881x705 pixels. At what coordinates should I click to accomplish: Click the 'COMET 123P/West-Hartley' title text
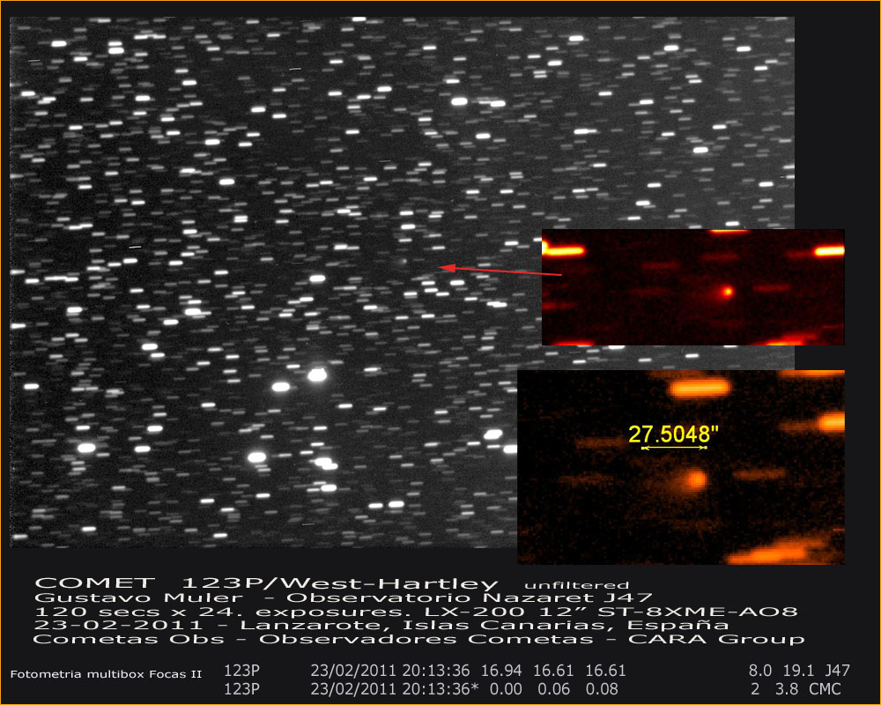266,584
